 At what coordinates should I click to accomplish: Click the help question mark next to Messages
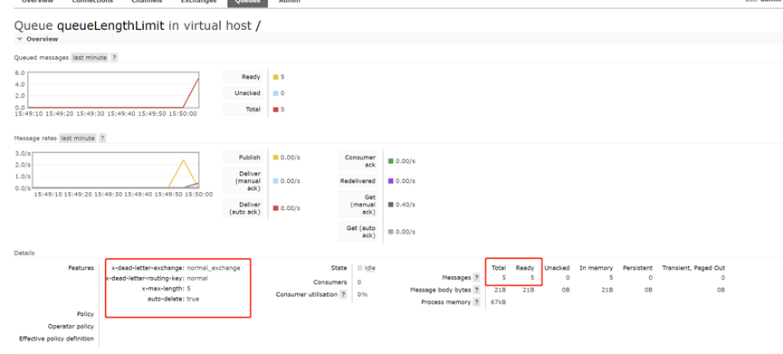[476, 278]
